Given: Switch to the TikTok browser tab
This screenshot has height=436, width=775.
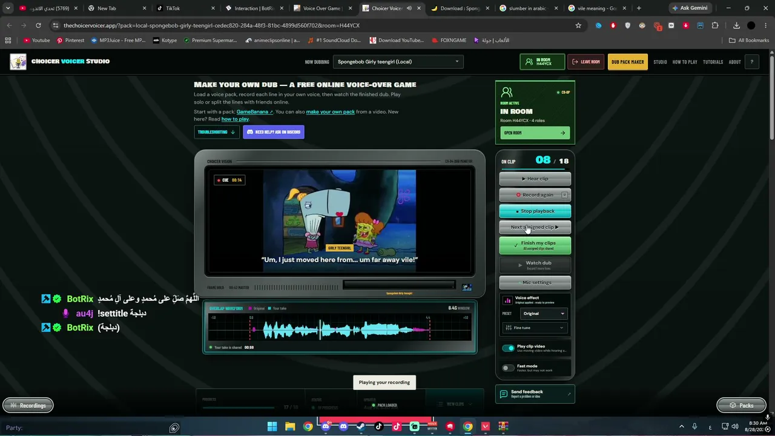Looking at the screenshot, I should pyautogui.click(x=186, y=8).
